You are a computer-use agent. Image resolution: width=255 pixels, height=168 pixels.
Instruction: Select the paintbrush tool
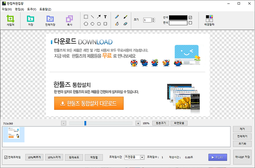[x=125, y=17]
